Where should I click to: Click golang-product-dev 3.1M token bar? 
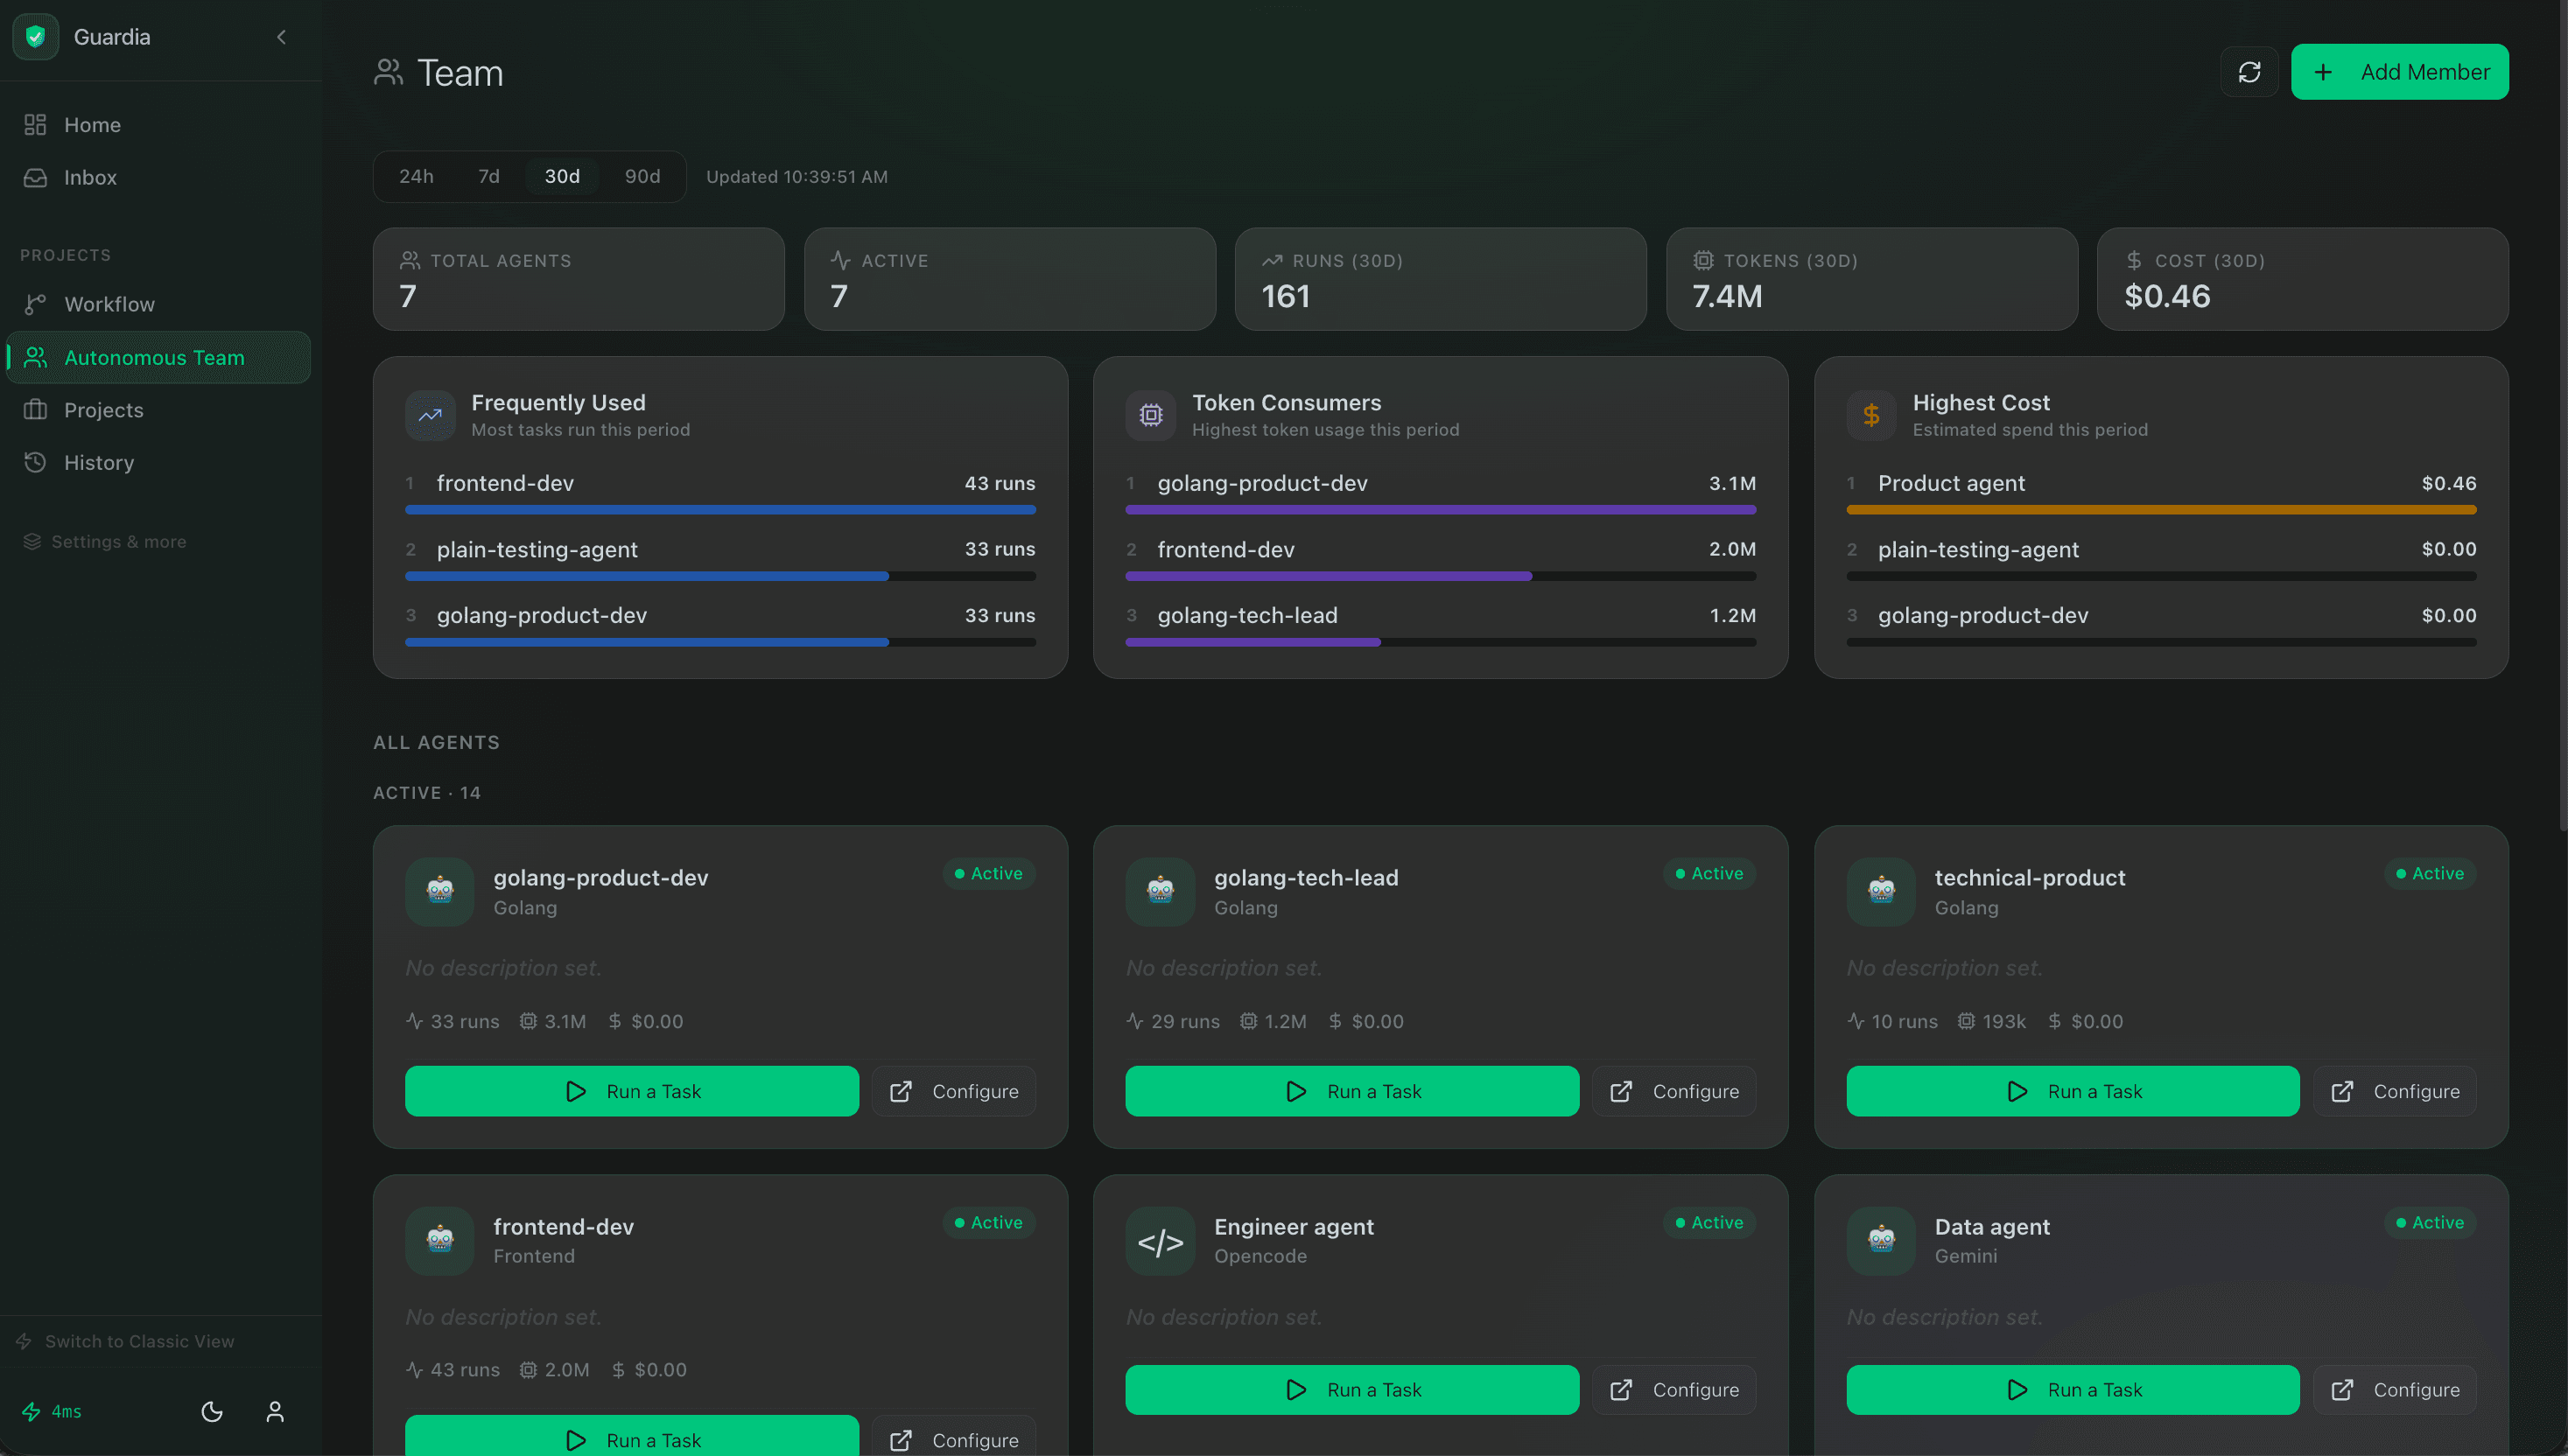pos(1440,510)
